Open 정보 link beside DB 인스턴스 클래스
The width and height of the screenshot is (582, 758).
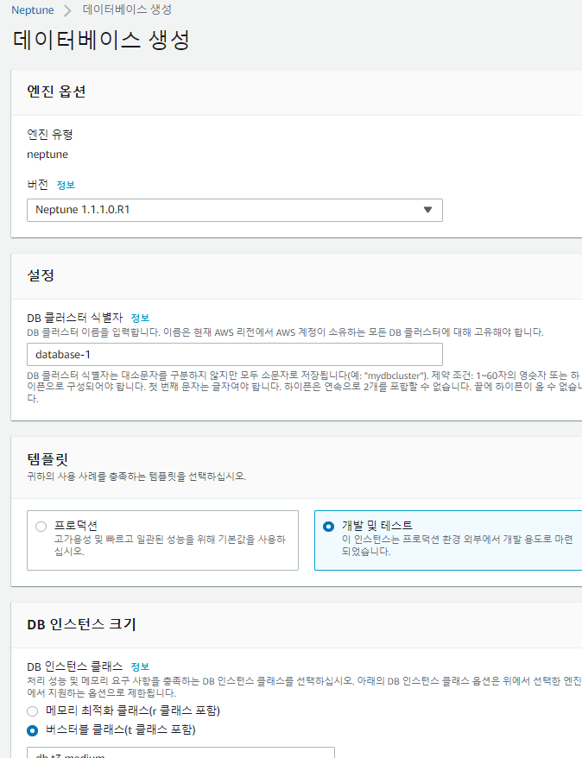(140, 666)
